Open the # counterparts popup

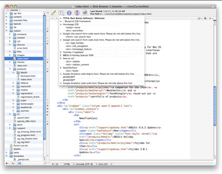coord(211,18)
